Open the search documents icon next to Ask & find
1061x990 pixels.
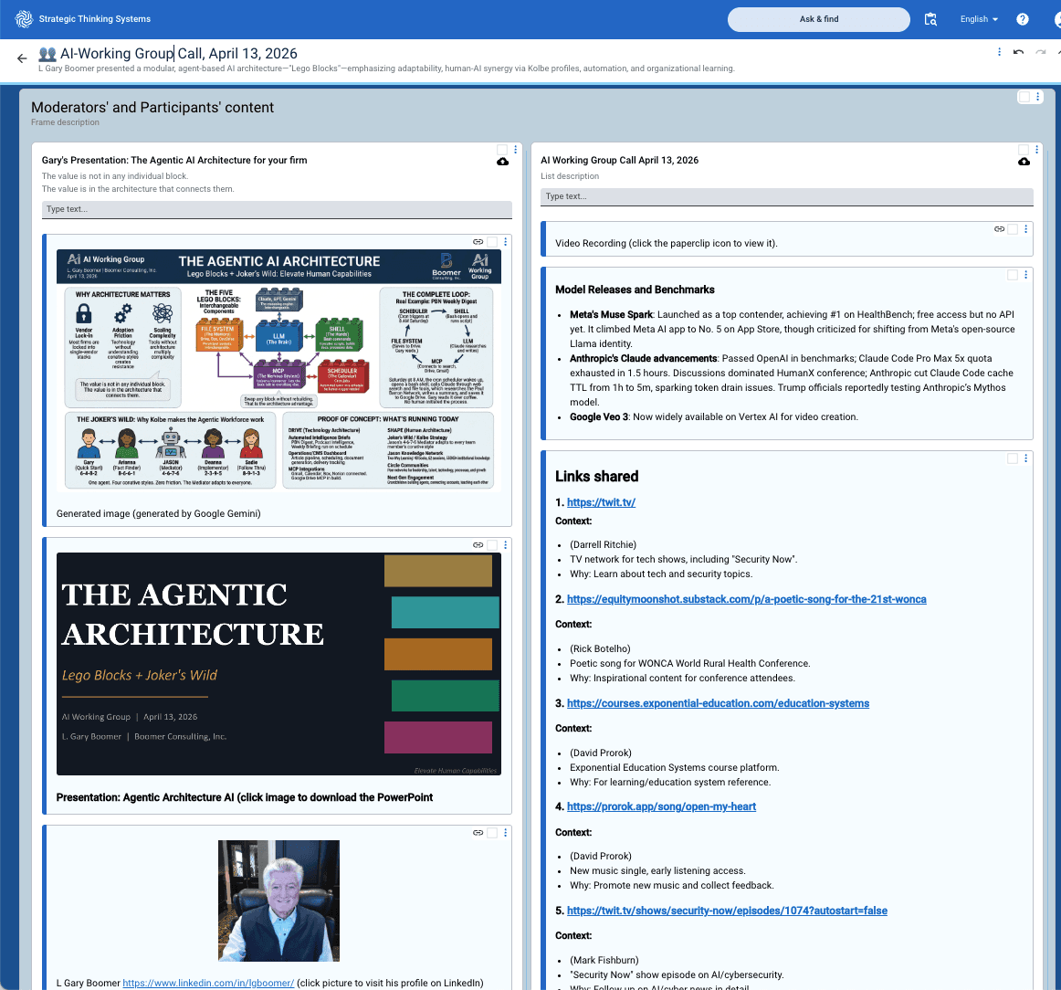pos(930,19)
